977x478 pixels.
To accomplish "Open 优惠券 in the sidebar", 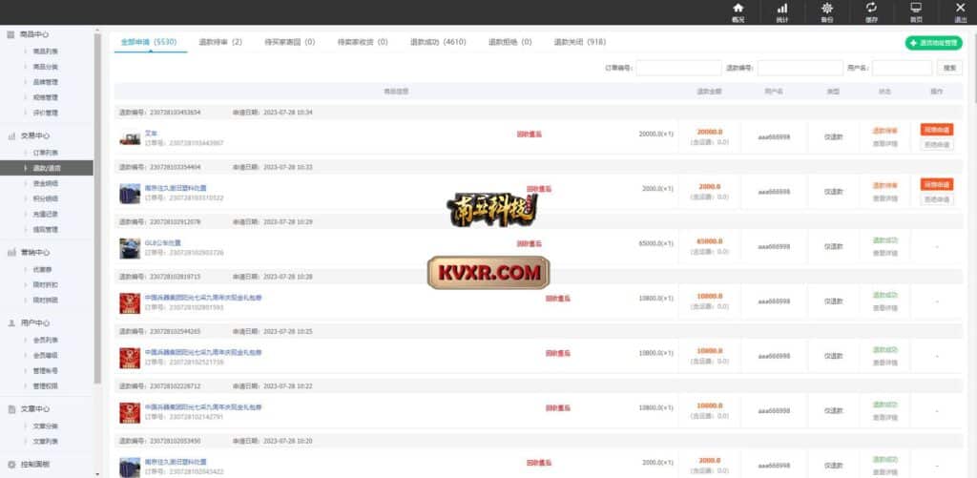I will click(42, 269).
